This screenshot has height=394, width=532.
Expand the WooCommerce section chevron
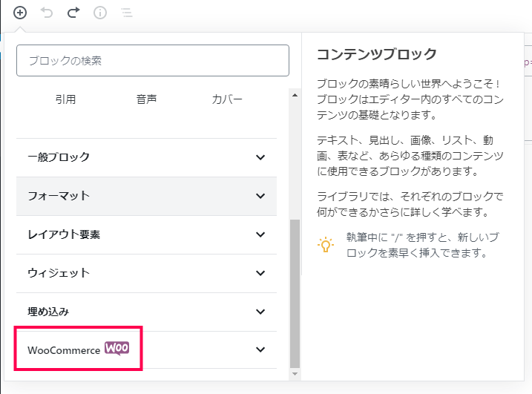pyautogui.click(x=260, y=349)
